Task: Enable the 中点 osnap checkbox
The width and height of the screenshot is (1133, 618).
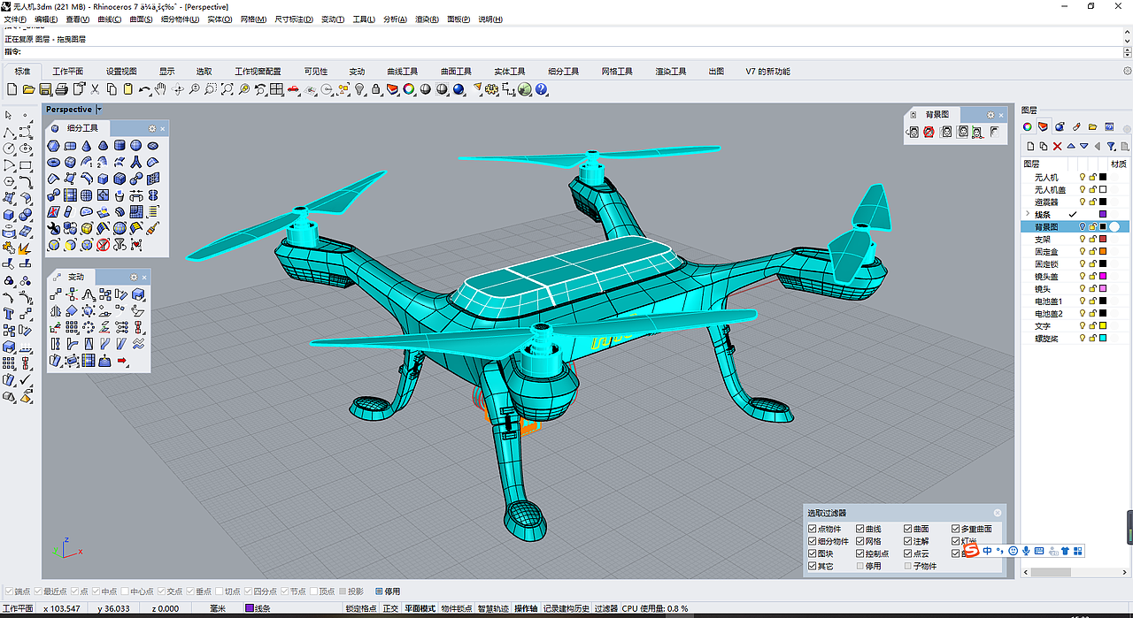Action: click(96, 591)
